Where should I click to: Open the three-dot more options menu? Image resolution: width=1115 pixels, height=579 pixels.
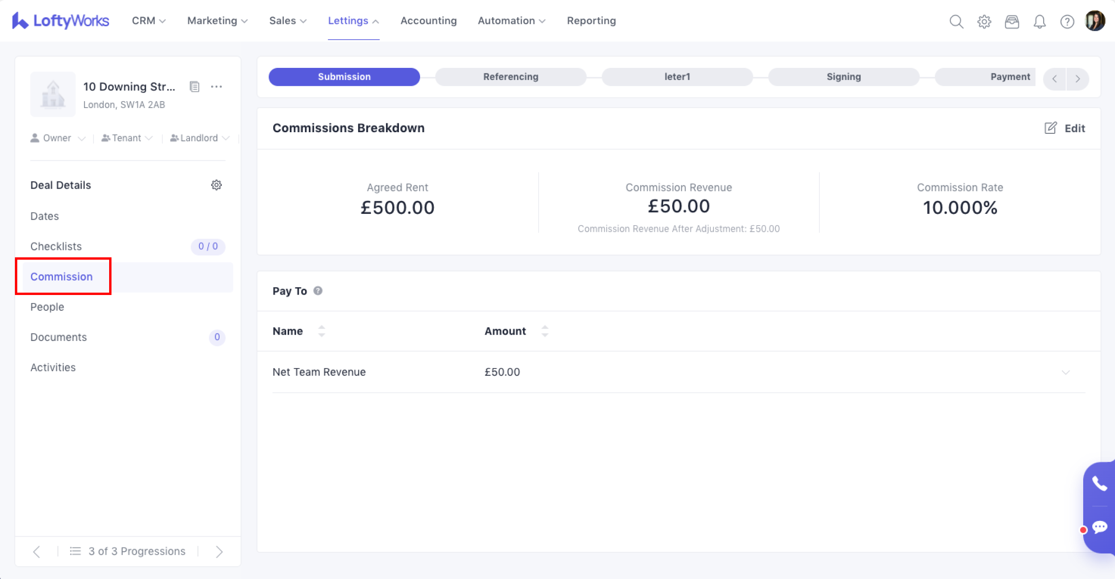[216, 87]
